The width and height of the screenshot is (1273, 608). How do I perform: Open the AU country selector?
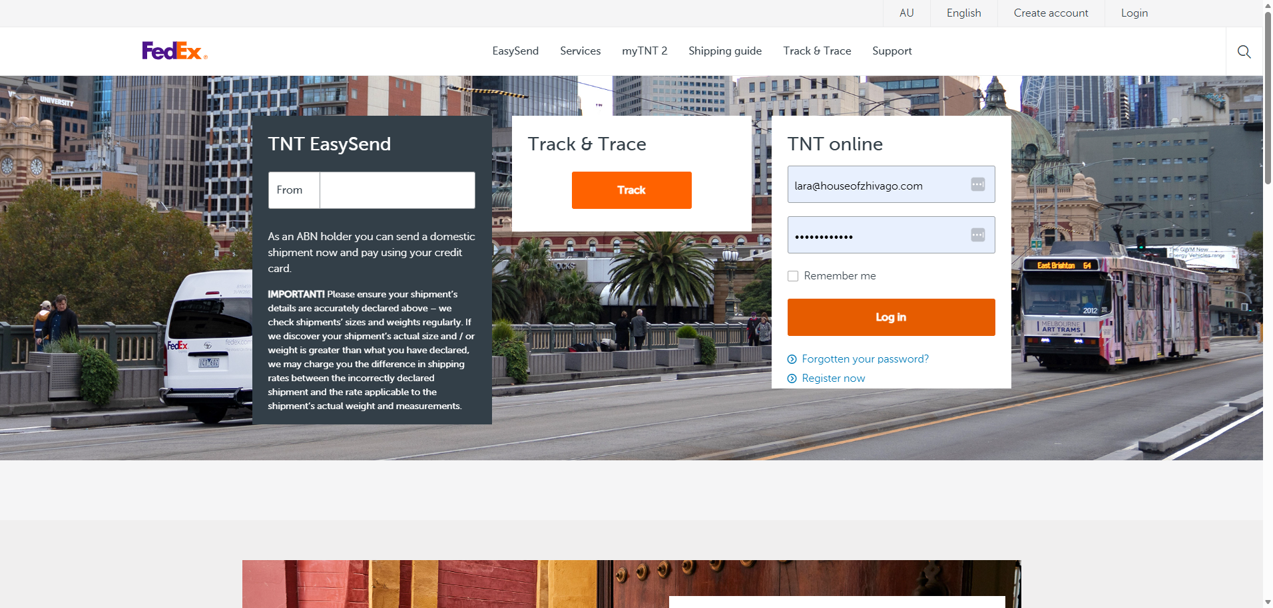pos(906,13)
